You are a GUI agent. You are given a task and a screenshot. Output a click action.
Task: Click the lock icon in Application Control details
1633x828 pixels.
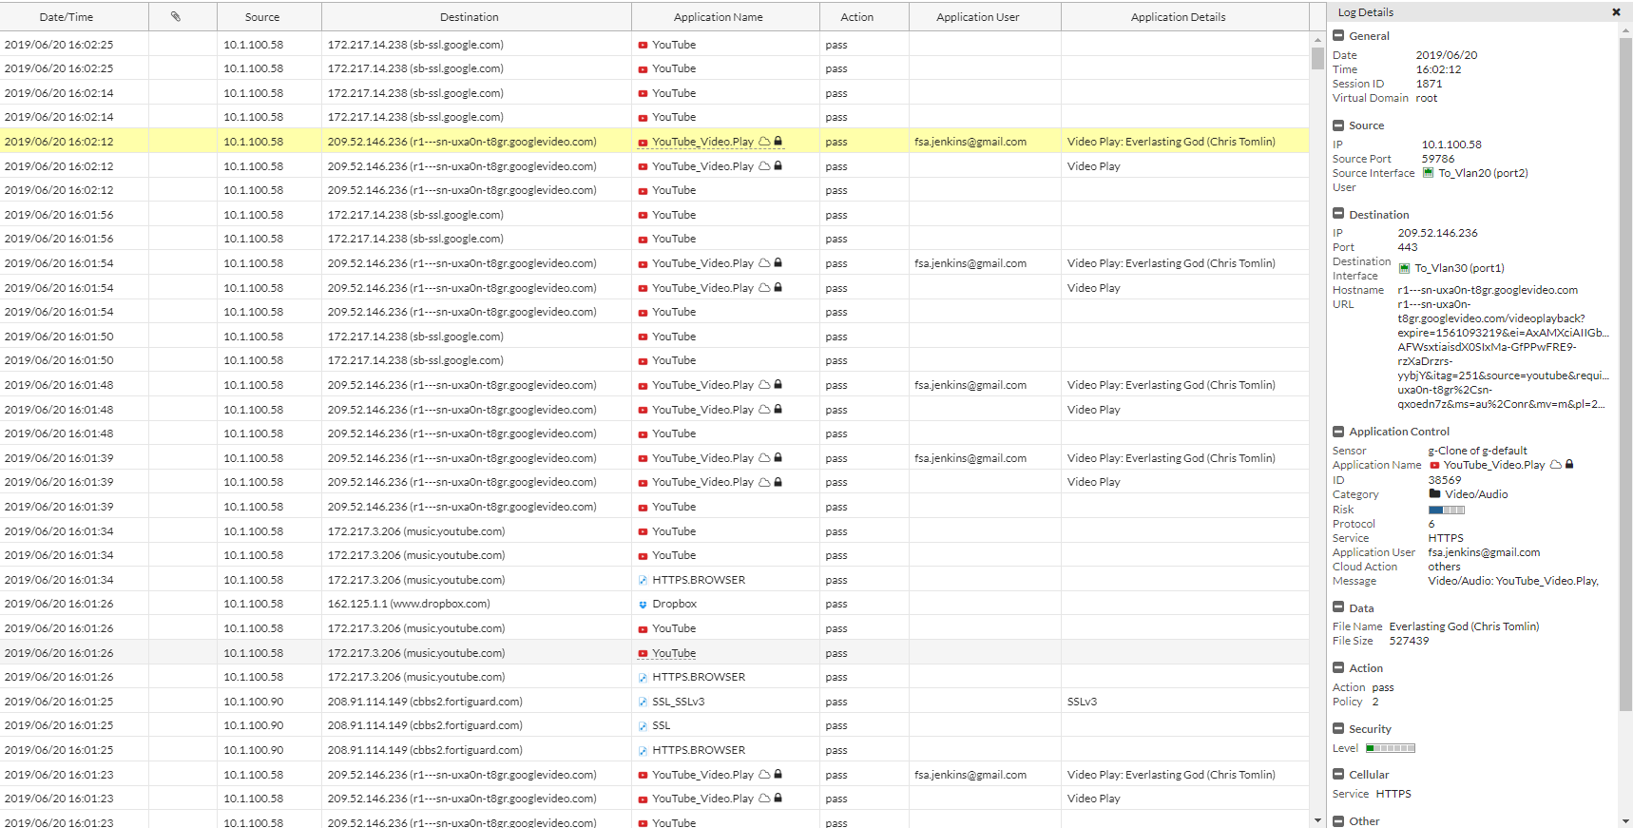point(1569,465)
